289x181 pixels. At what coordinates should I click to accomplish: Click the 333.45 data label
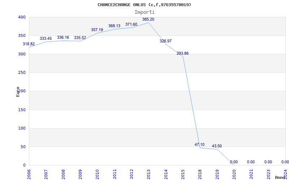[46, 38]
